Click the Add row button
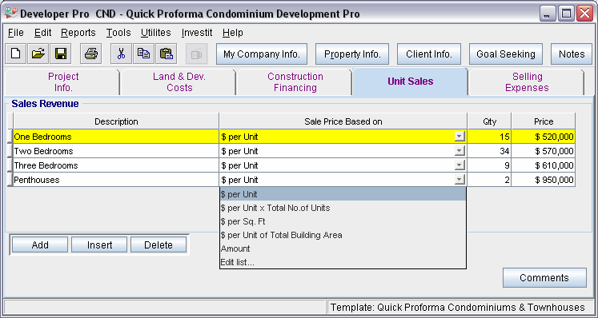The width and height of the screenshot is (598, 318). [40, 244]
